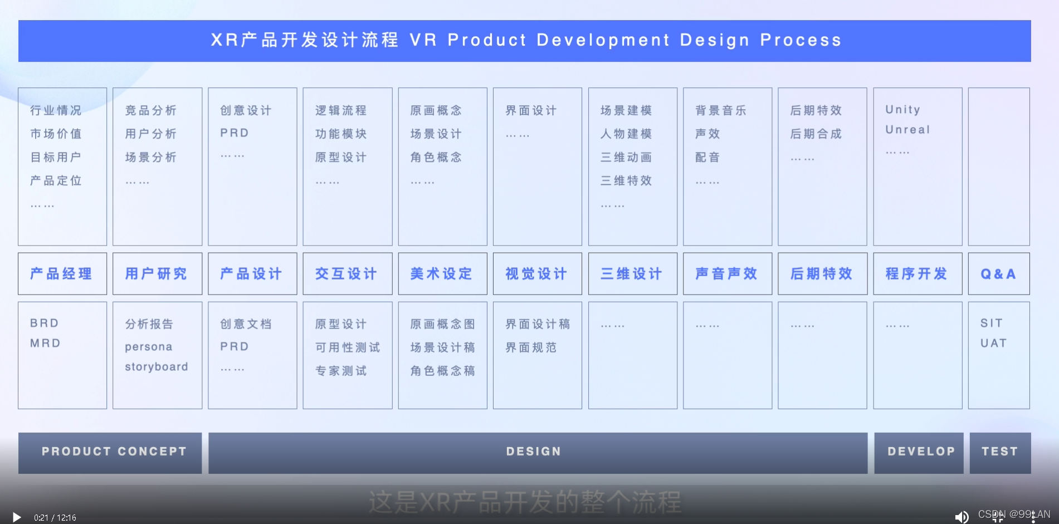Click the 原画概念图 text
Screen dimensions: 1059x524
click(443, 324)
